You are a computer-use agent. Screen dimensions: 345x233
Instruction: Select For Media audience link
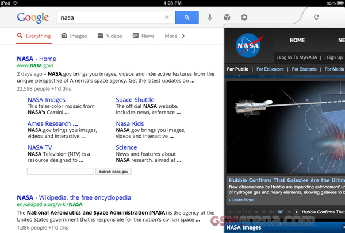click(x=334, y=69)
